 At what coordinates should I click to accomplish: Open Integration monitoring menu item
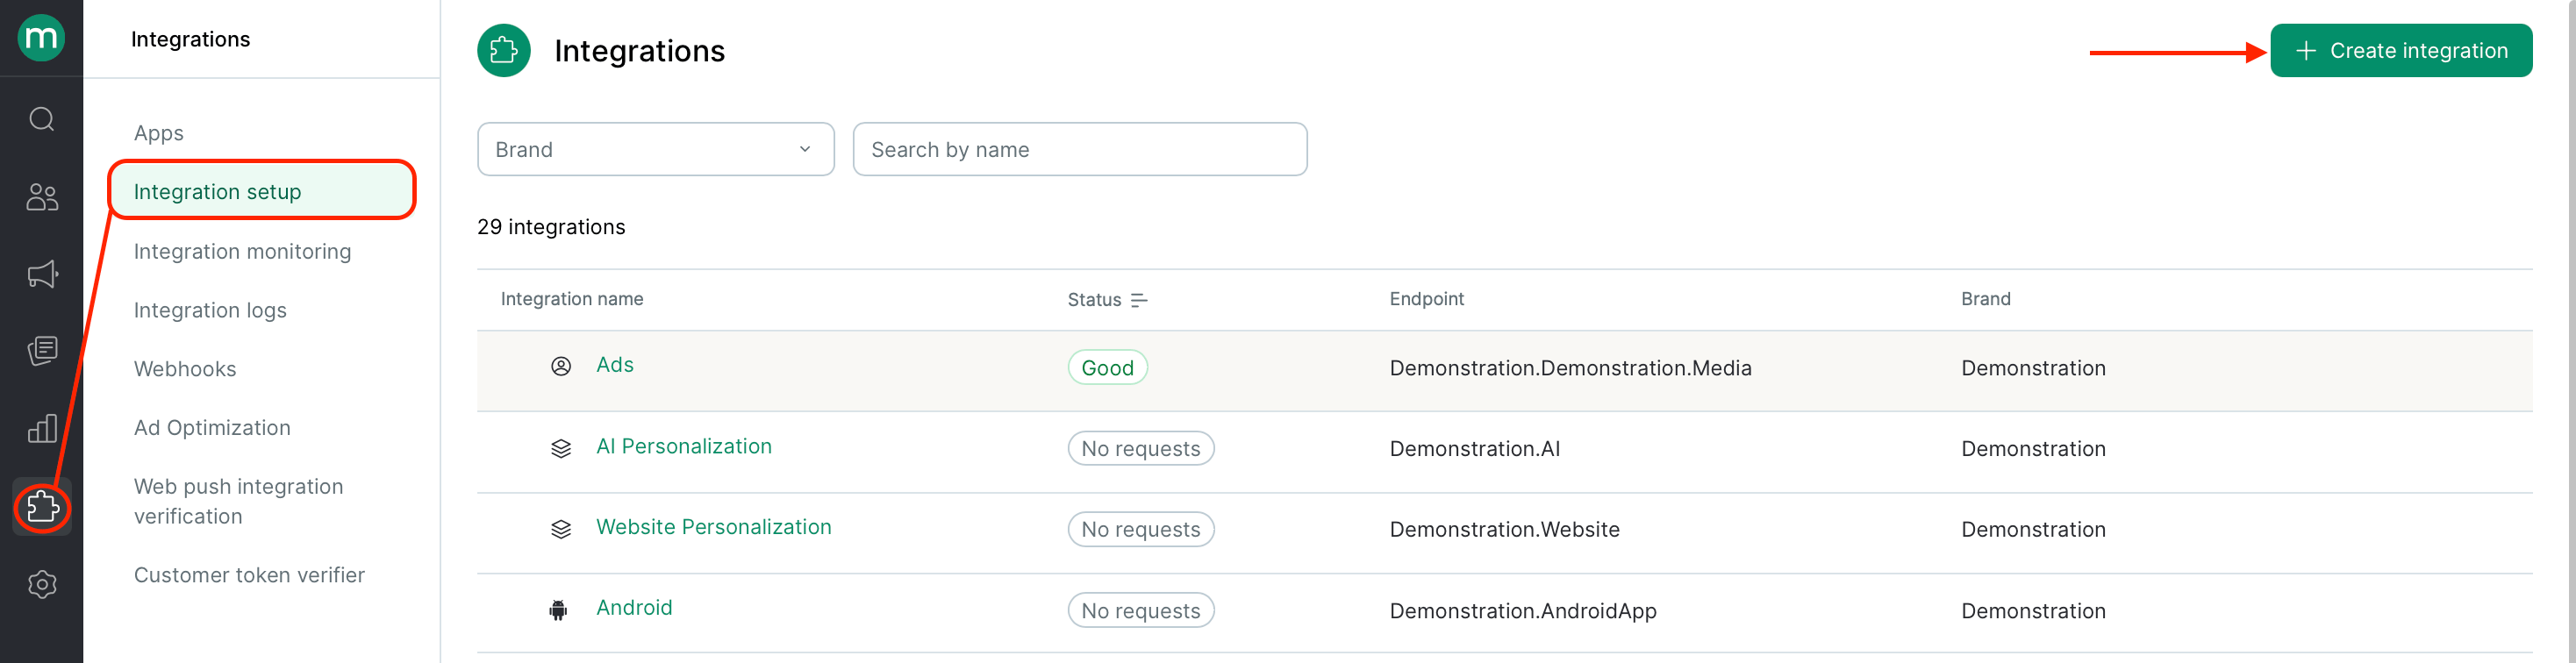pyautogui.click(x=242, y=251)
